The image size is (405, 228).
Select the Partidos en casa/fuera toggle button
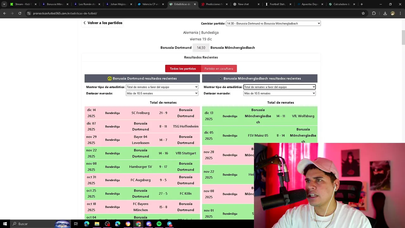219,69
